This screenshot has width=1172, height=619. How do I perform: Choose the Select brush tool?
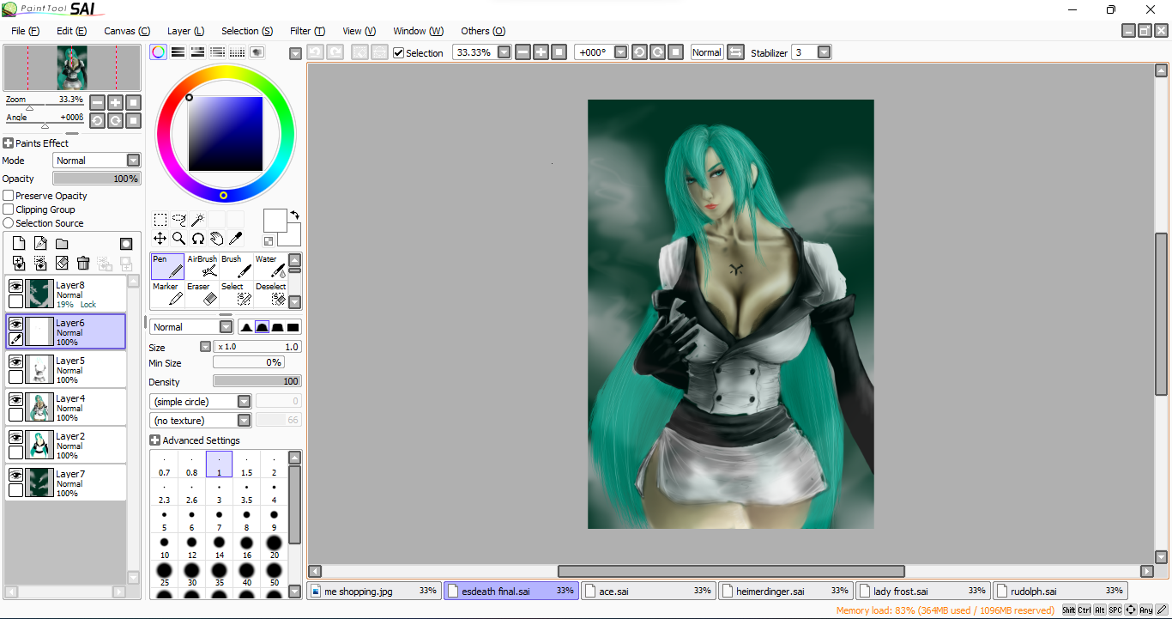(237, 294)
